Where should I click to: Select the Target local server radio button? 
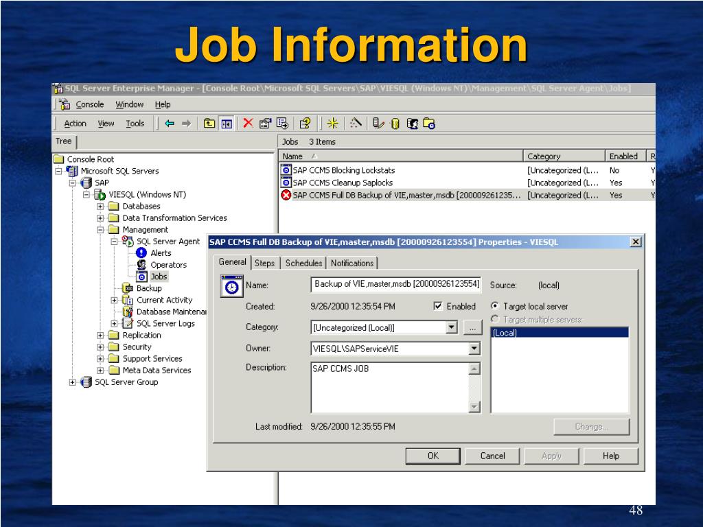click(494, 306)
